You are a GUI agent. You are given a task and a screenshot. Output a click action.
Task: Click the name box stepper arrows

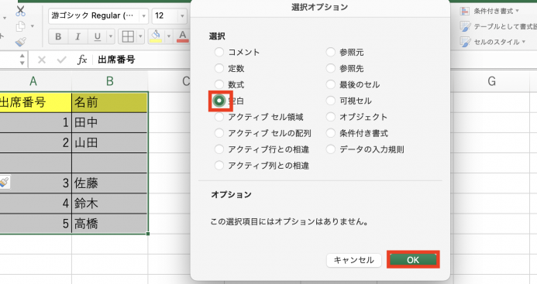[22, 59]
